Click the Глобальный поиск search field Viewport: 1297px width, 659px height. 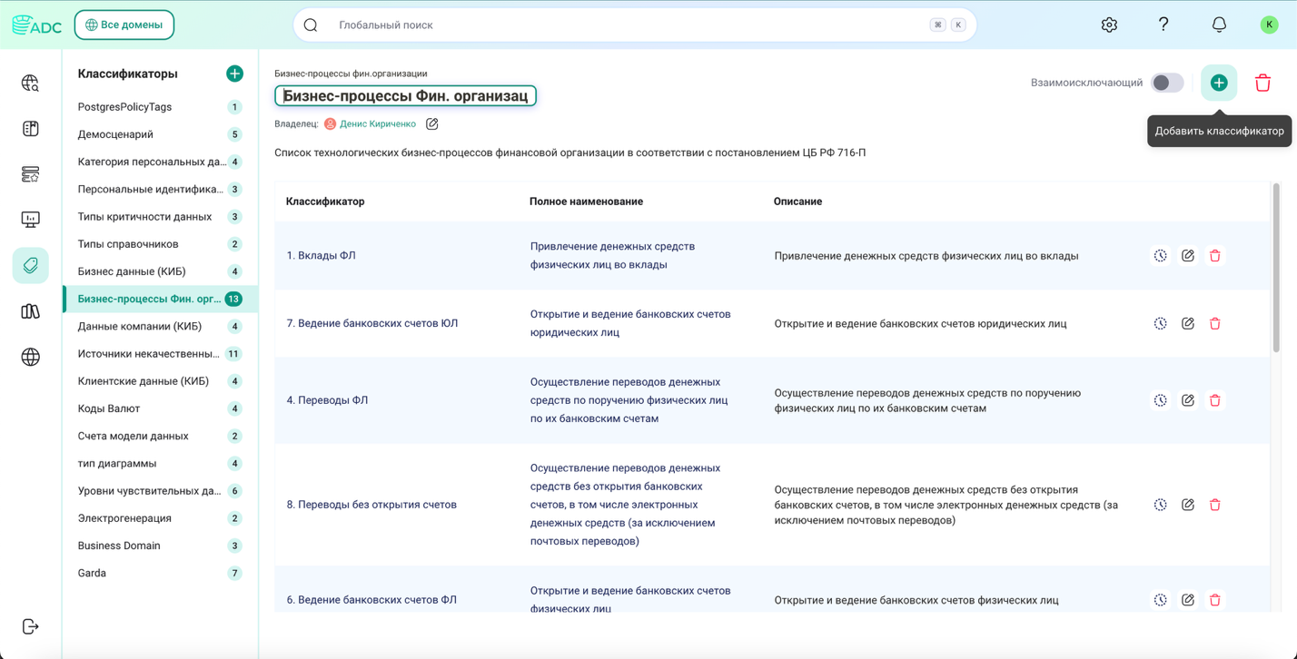pos(634,25)
